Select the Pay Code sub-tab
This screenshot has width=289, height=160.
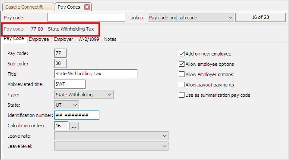point(14,39)
